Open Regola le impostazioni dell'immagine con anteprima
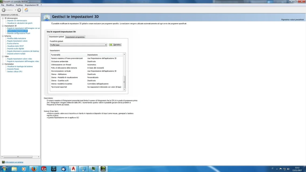Viewport: 306px width, 172px height. tap(23, 28)
